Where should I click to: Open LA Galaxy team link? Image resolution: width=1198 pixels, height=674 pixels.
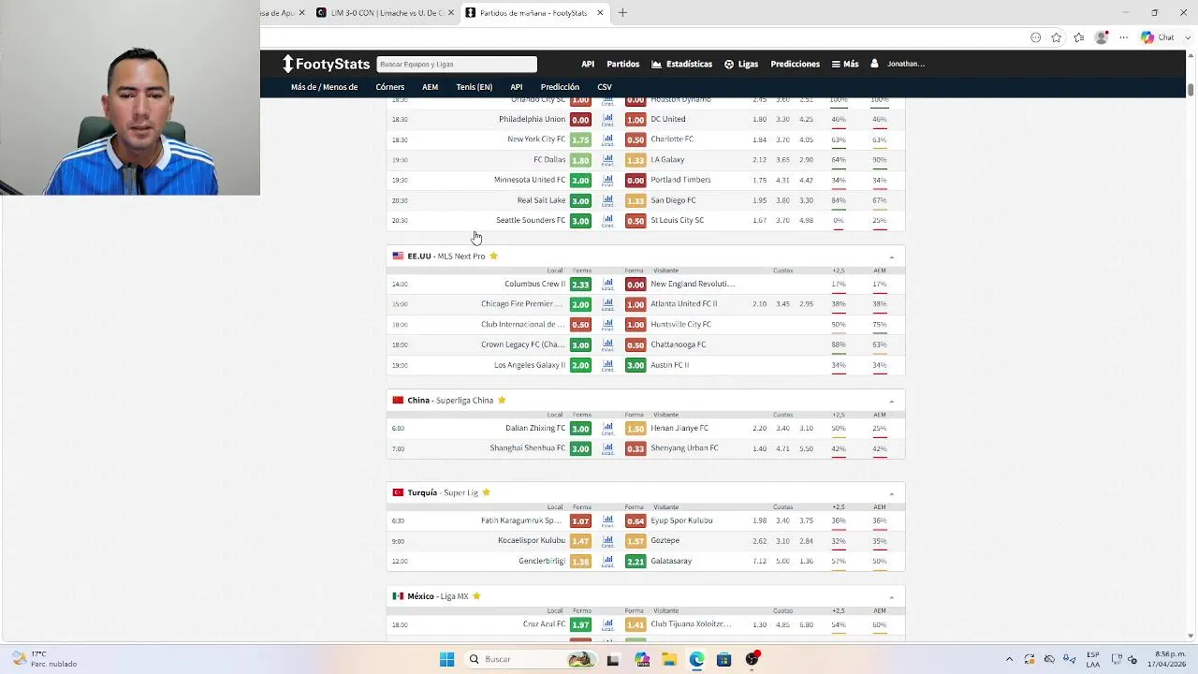point(667,160)
